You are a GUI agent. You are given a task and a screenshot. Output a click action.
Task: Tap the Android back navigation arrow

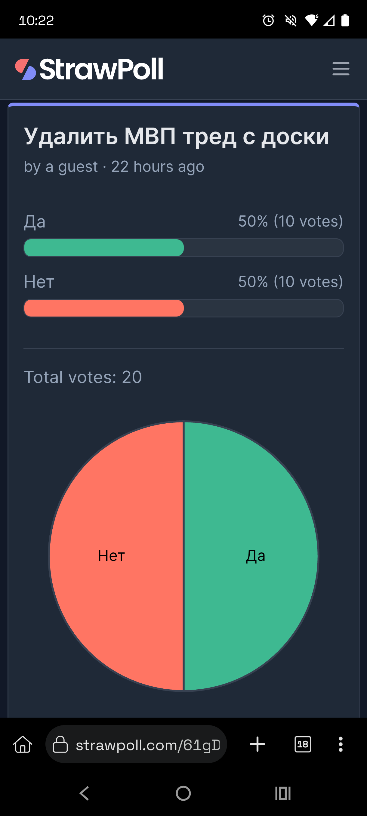click(84, 793)
